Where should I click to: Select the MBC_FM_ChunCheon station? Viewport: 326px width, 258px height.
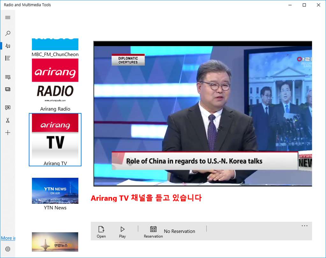click(x=55, y=47)
